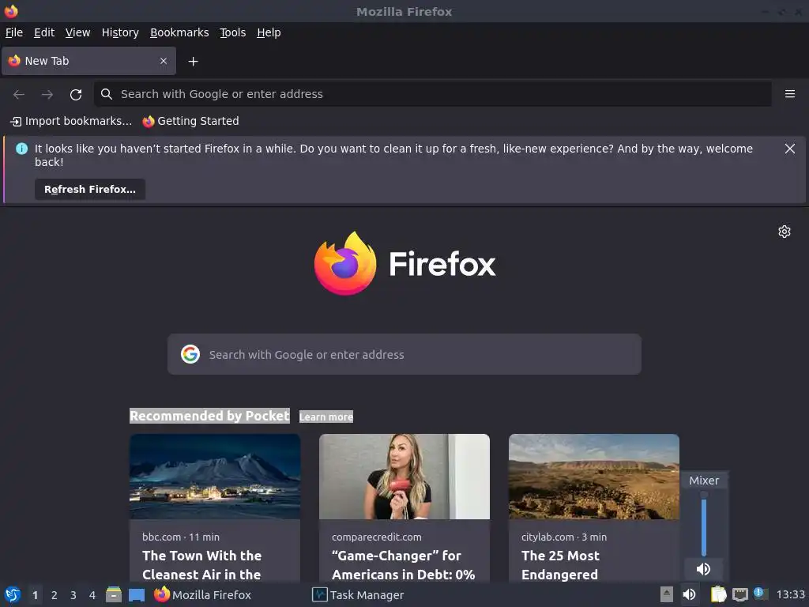Open the Tools menu
This screenshot has height=607, width=809.
click(x=233, y=32)
